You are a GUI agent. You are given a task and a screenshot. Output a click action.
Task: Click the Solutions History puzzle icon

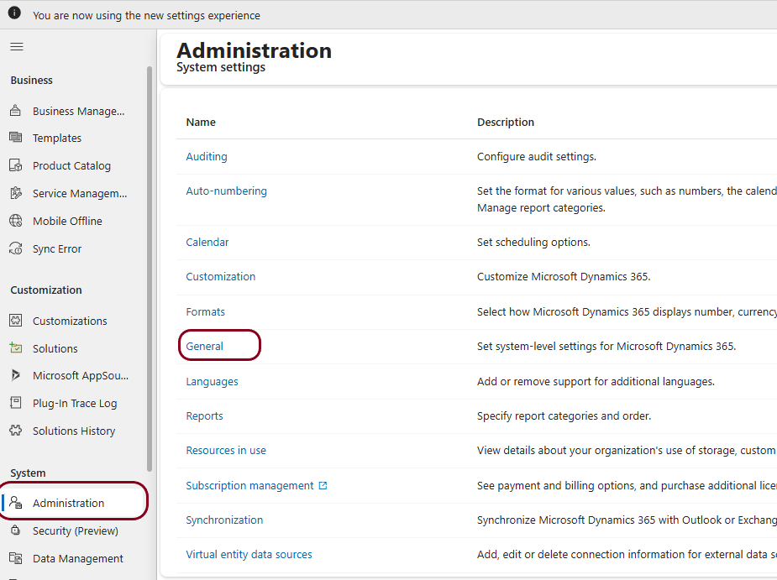[x=15, y=431]
